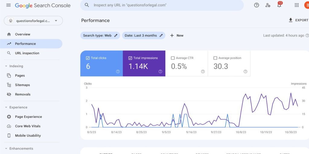Click the 30.3 average position value
Screen dimensions: 309x154
point(221,66)
